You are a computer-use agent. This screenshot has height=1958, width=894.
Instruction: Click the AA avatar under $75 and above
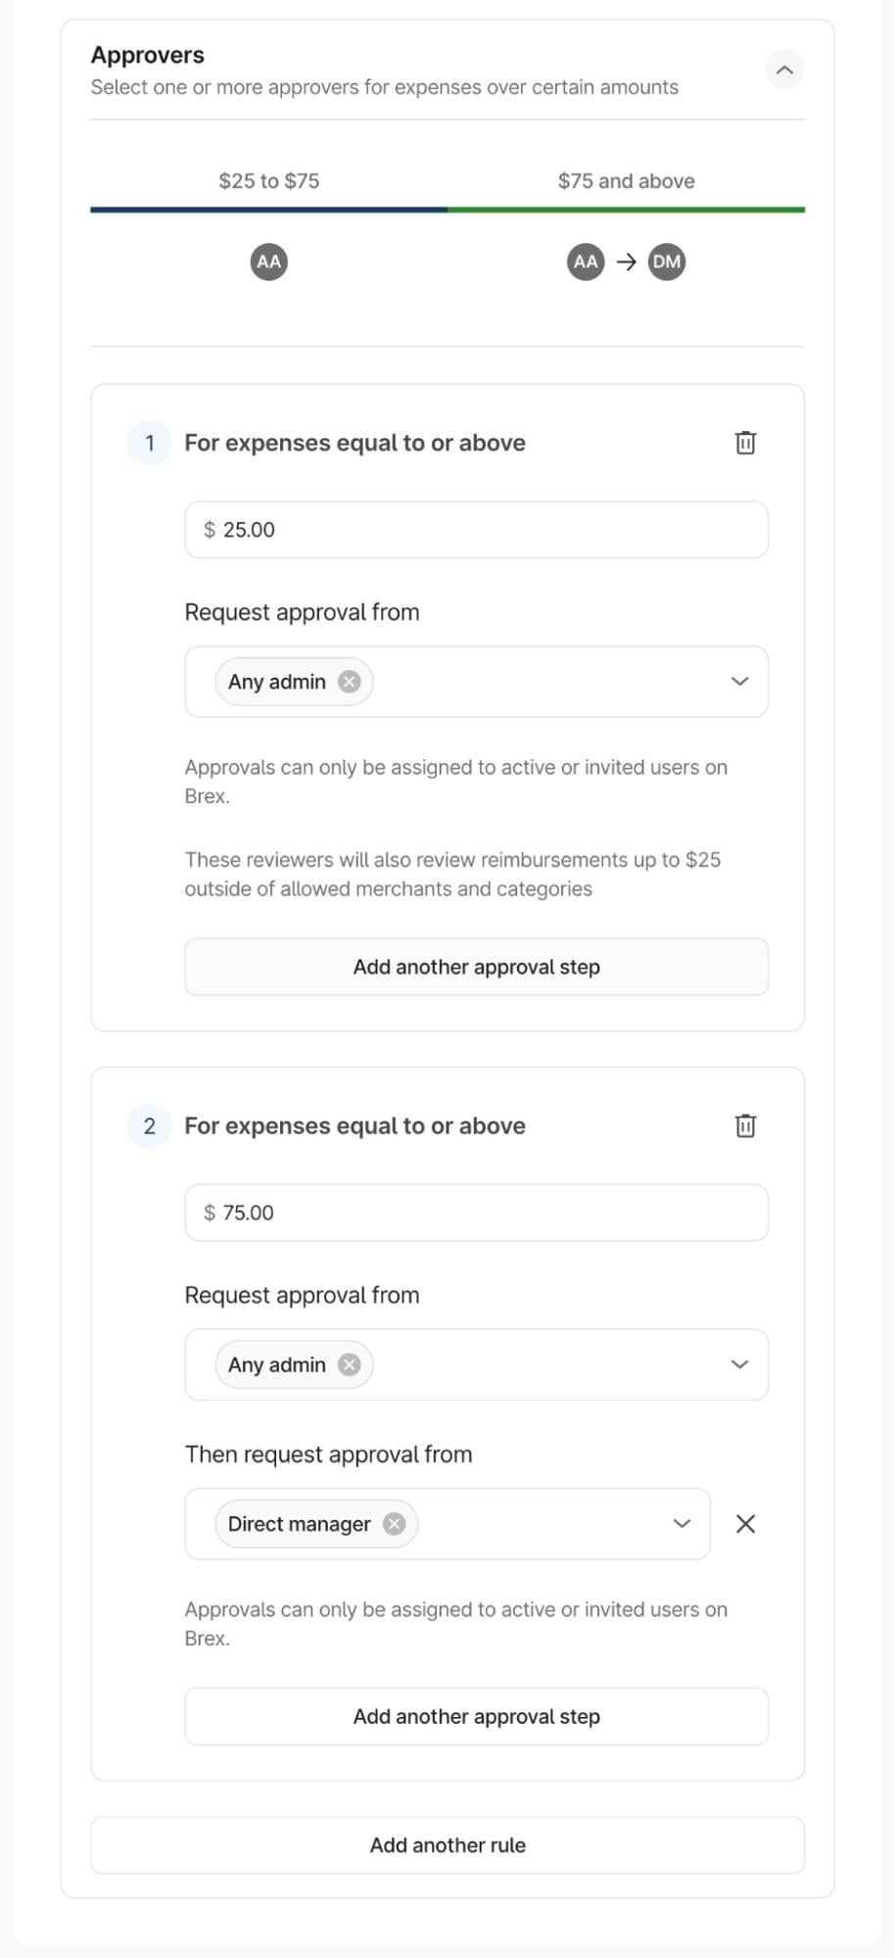tap(586, 262)
